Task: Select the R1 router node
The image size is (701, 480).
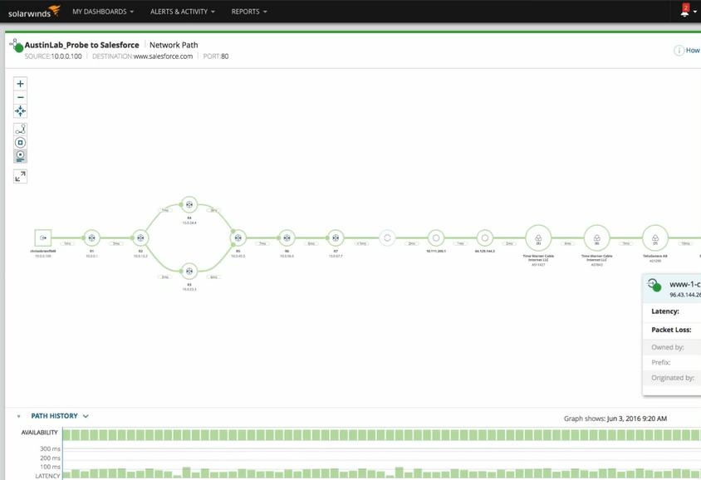Action: (91, 238)
